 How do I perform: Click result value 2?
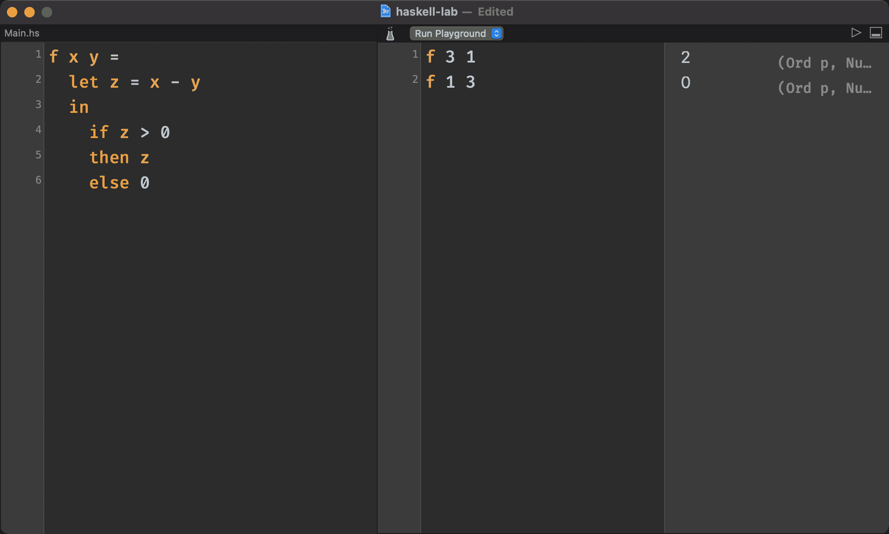click(685, 57)
